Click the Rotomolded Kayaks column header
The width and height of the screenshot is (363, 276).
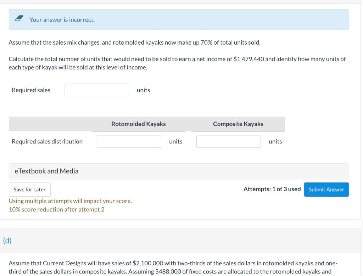coord(139,124)
